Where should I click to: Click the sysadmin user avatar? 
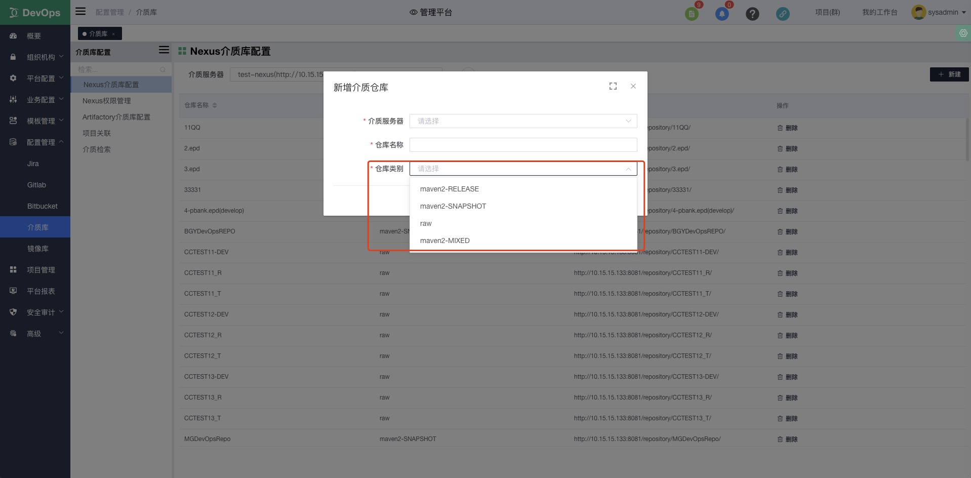pos(918,12)
